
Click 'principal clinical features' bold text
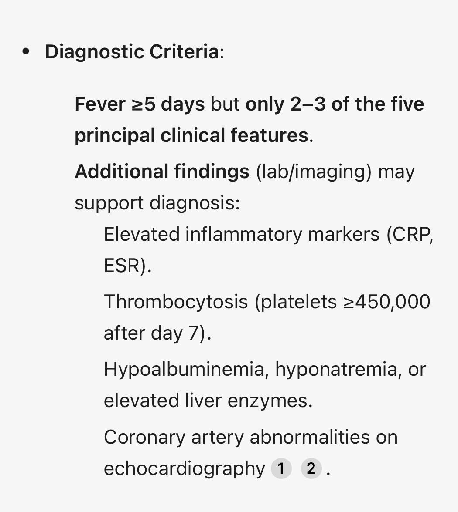point(192,135)
